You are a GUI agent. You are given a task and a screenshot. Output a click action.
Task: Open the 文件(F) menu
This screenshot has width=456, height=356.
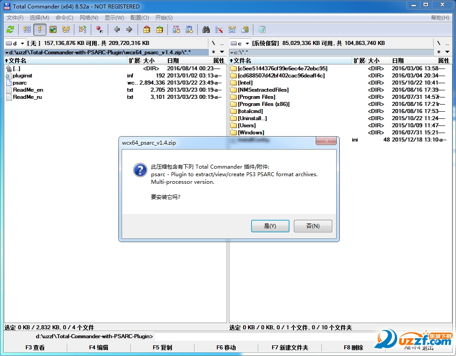[x=15, y=18]
